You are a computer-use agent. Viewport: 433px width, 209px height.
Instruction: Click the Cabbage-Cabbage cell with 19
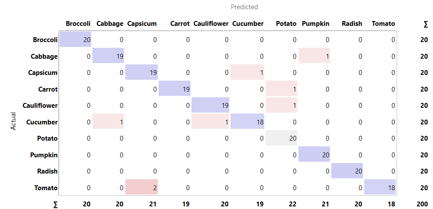[108, 56]
